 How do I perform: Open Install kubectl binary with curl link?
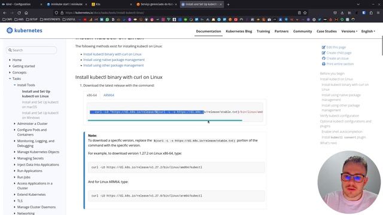pos(113,54)
